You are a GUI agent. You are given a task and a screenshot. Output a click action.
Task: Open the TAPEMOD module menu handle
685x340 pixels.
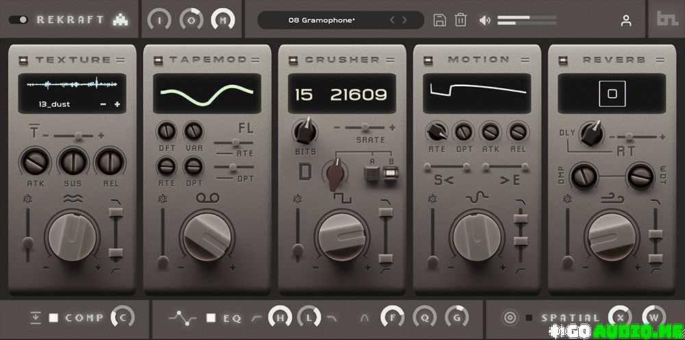pos(256,60)
